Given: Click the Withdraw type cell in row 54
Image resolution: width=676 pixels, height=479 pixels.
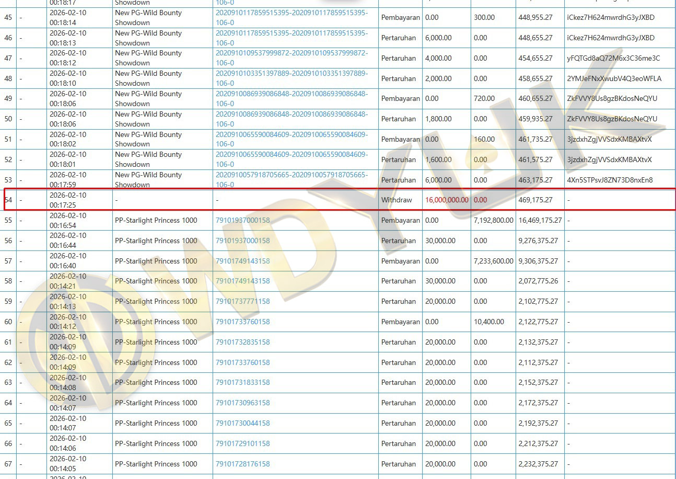Looking at the screenshot, I should [x=397, y=200].
